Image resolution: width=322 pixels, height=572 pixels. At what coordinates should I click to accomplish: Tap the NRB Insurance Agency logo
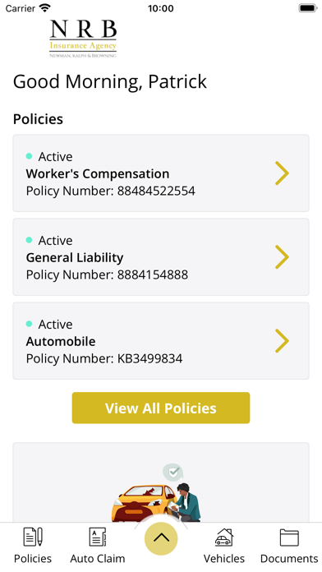pos(83,39)
